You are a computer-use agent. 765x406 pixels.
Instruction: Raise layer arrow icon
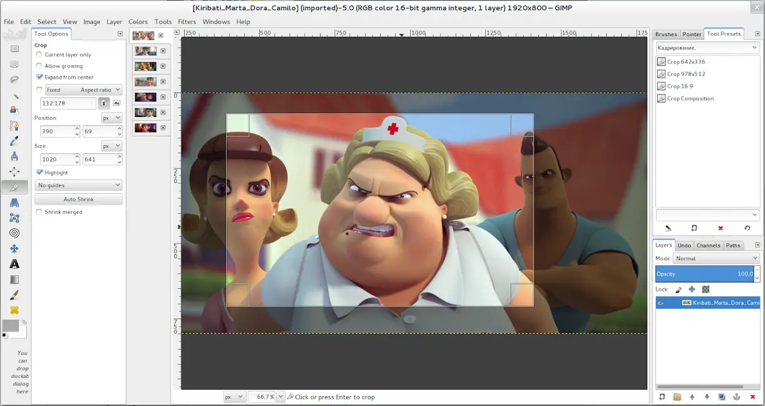[x=692, y=397]
